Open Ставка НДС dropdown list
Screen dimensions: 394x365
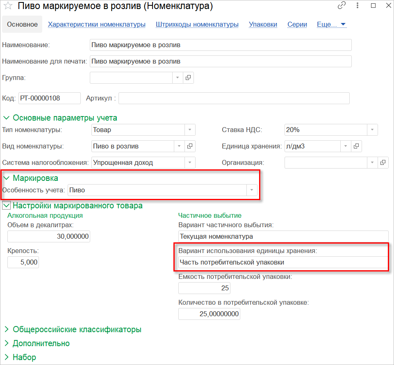pos(372,130)
